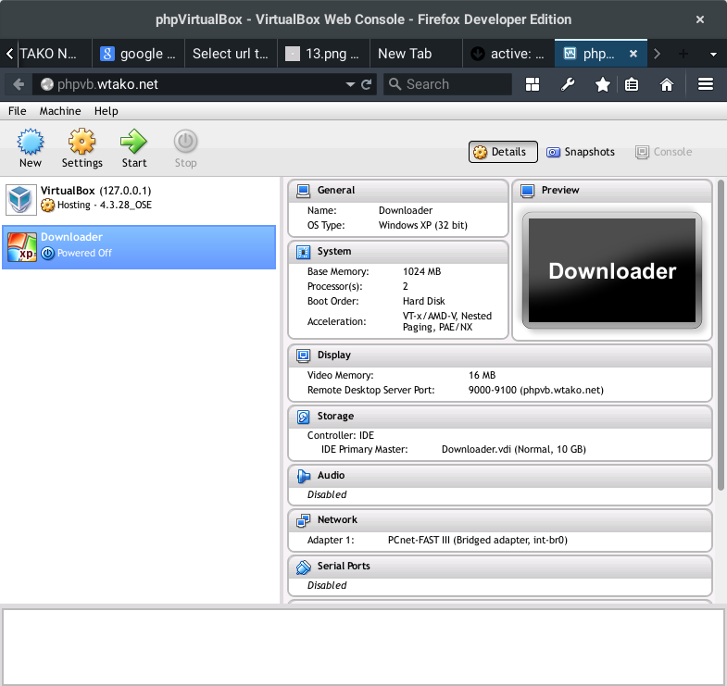Open the Help menu
Viewport: 727px width, 686px height.
click(107, 111)
